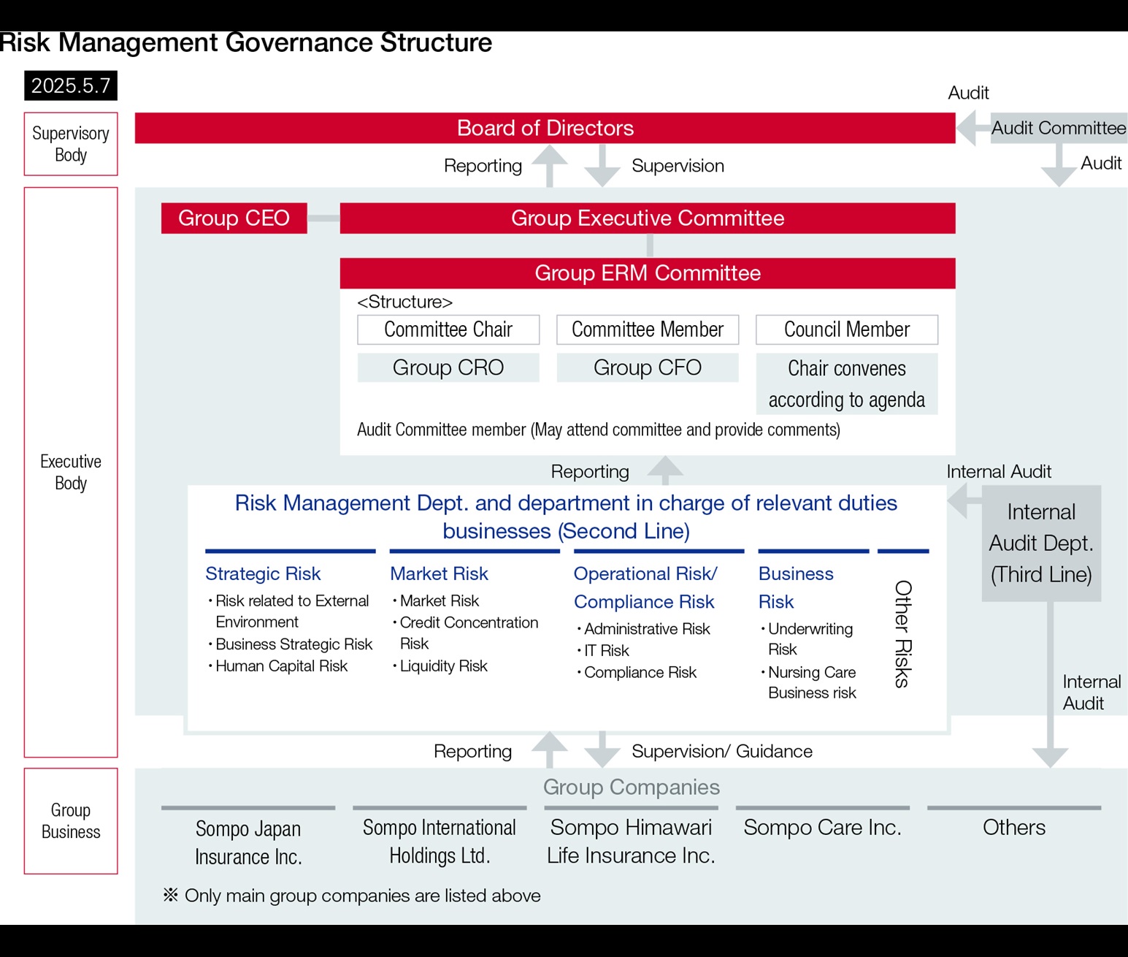This screenshot has width=1128, height=957.
Task: Click the Group CFO box
Action: point(647,367)
